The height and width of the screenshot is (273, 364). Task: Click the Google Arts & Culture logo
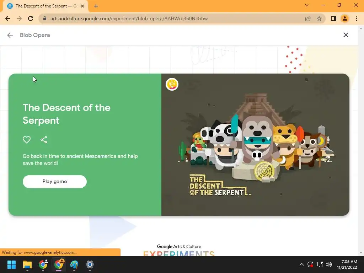point(179,247)
